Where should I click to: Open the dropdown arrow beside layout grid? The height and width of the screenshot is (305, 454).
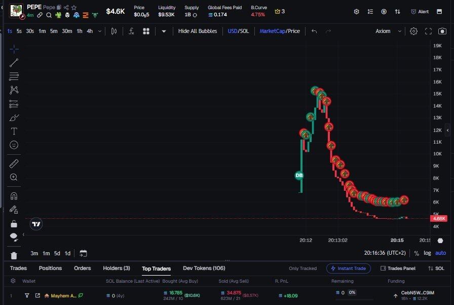[164, 31]
